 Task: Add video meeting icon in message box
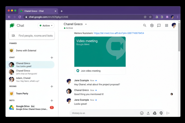161,113
